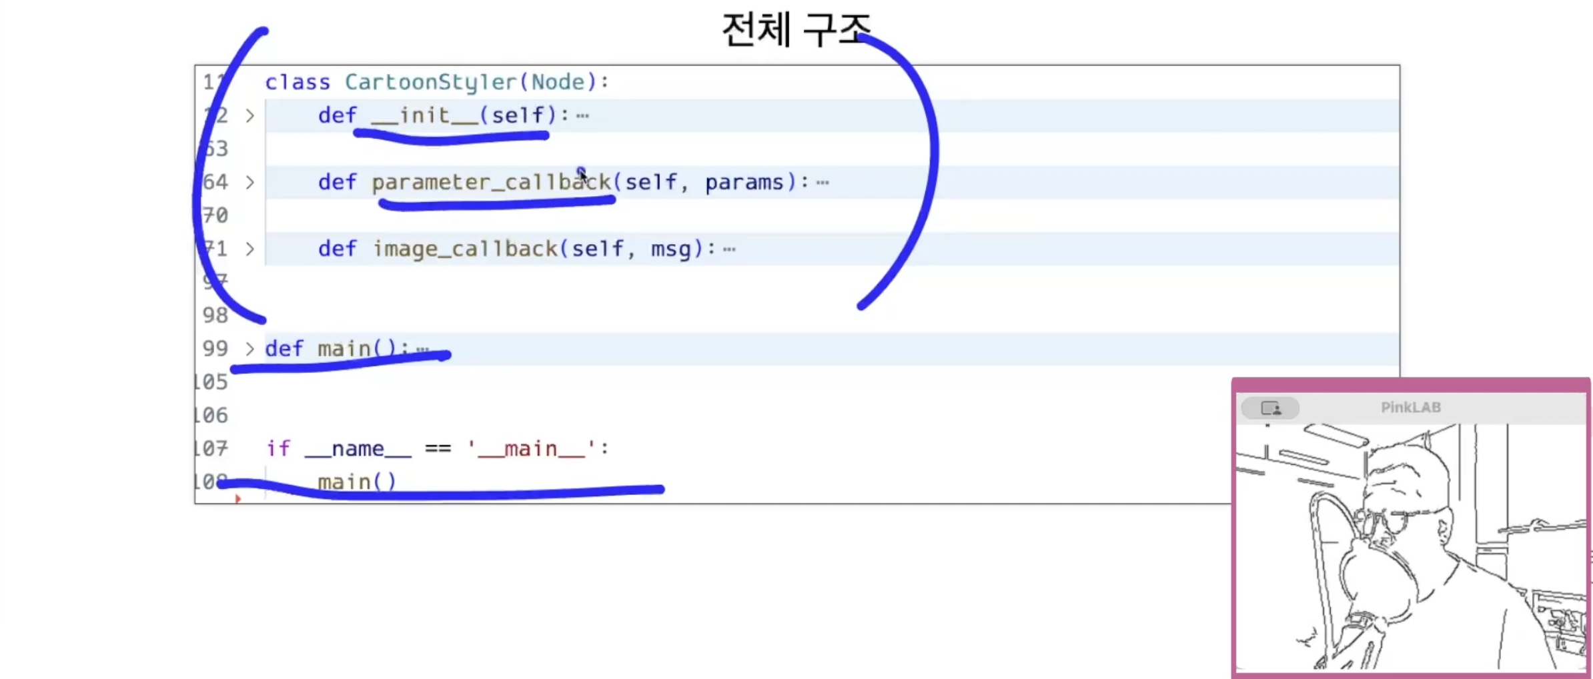Expand the folded parameter_callback method
Viewport: 1593px width, 679px height.
pyautogui.click(x=249, y=182)
